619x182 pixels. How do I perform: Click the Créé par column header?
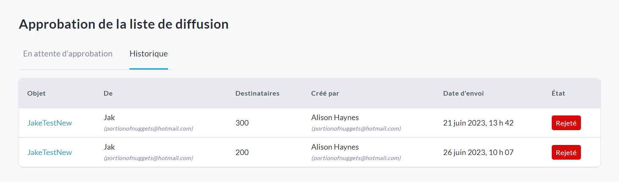325,94
